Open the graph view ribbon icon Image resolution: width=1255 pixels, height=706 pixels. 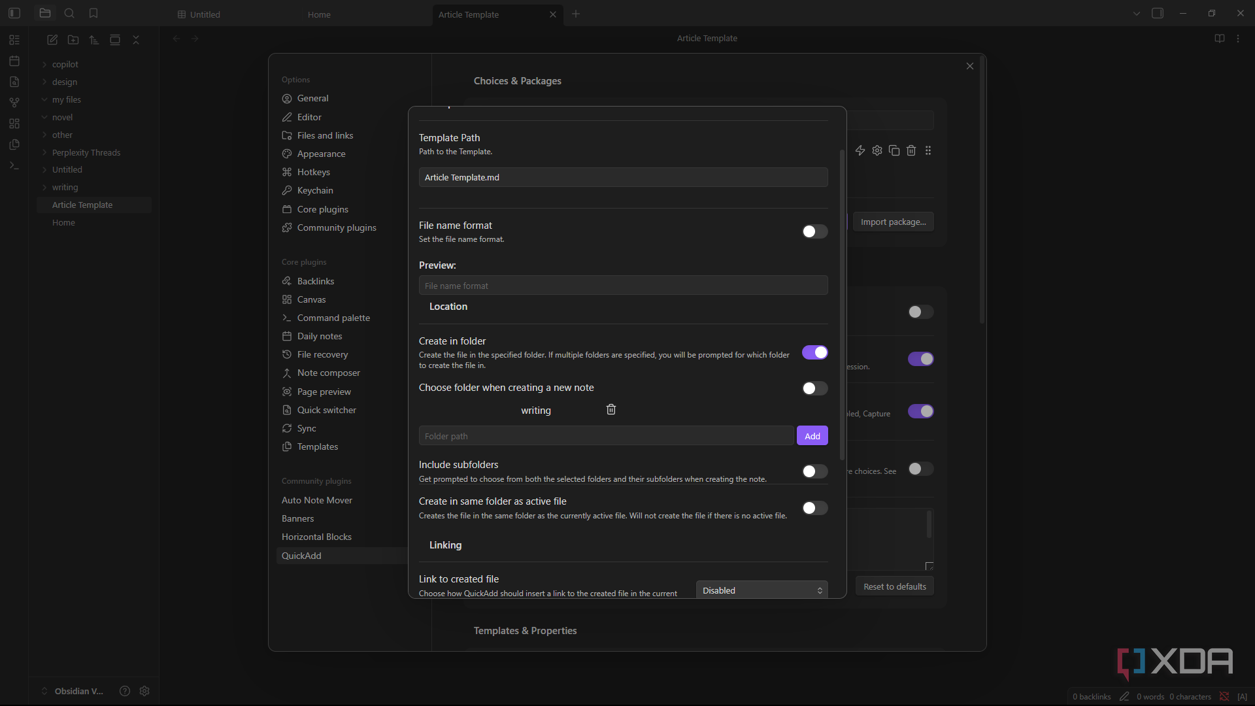pyautogui.click(x=14, y=103)
